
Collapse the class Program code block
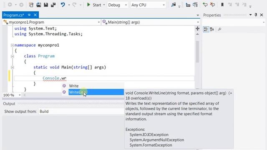[12, 56]
